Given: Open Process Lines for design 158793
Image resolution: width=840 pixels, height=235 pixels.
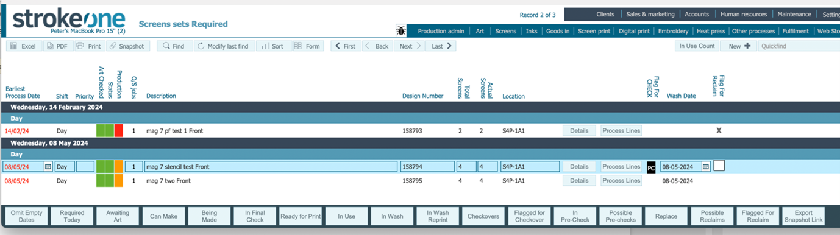Looking at the screenshot, I should click(621, 130).
